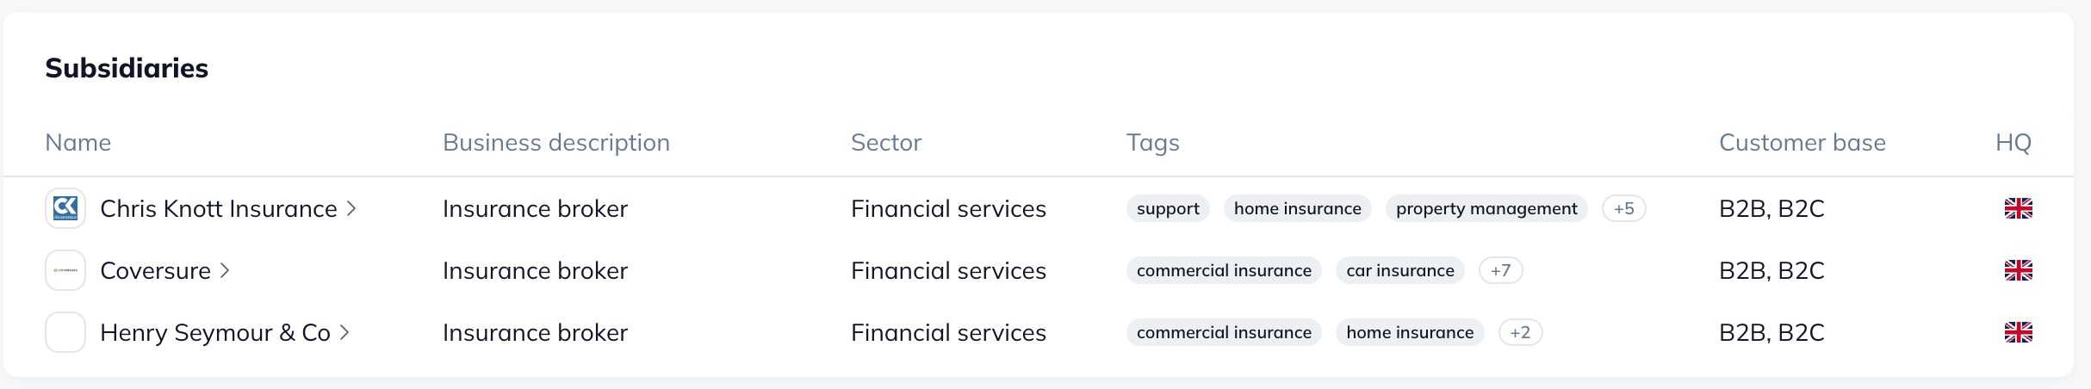The image size is (2091, 389).
Task: Open the Coversure subsidiary page
Action: (x=156, y=270)
